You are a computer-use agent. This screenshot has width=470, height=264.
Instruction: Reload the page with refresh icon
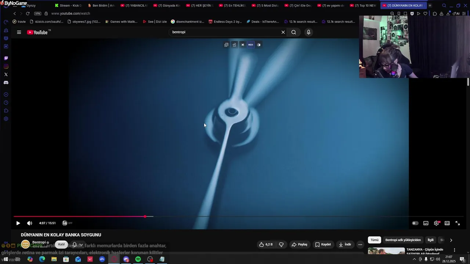[28, 14]
